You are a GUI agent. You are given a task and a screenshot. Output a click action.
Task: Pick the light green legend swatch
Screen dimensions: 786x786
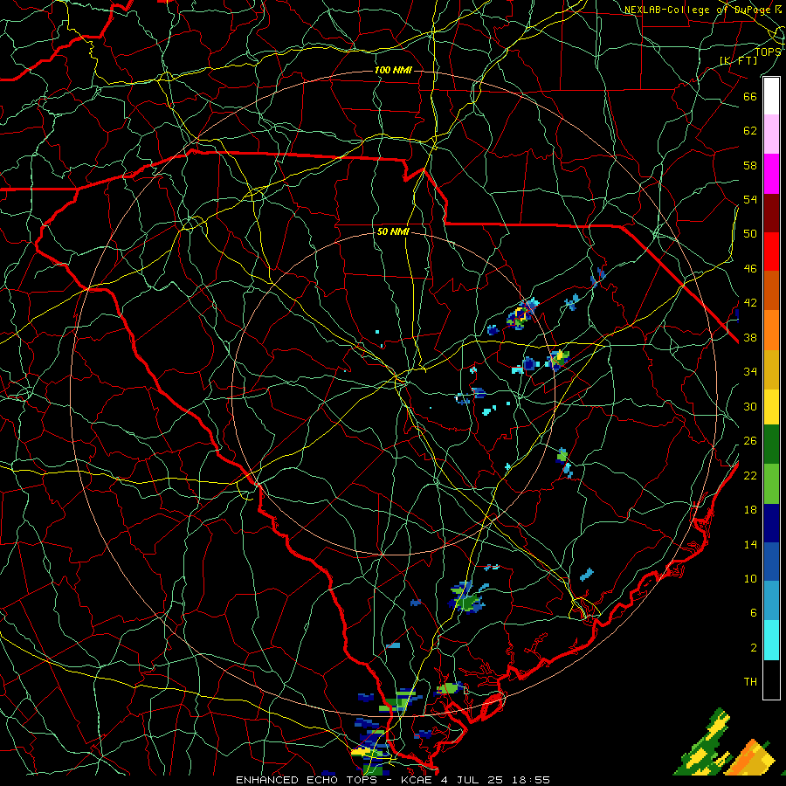pos(771,484)
